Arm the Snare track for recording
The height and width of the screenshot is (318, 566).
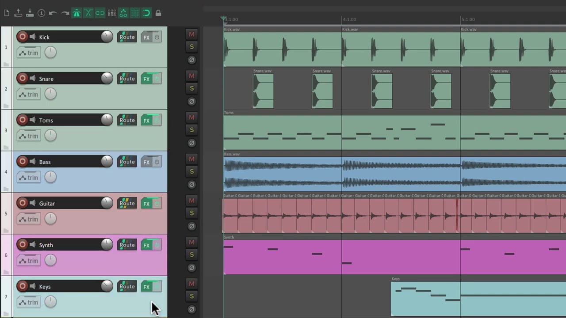point(22,78)
